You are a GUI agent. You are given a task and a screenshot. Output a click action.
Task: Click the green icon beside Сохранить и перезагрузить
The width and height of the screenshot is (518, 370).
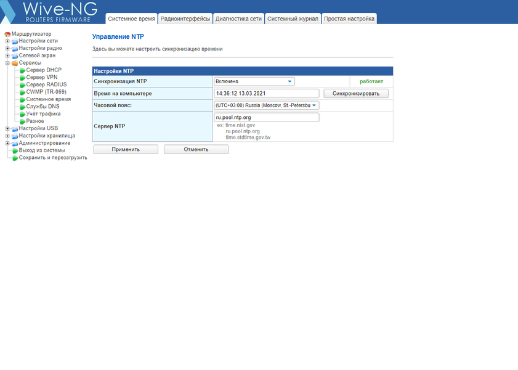(x=15, y=158)
